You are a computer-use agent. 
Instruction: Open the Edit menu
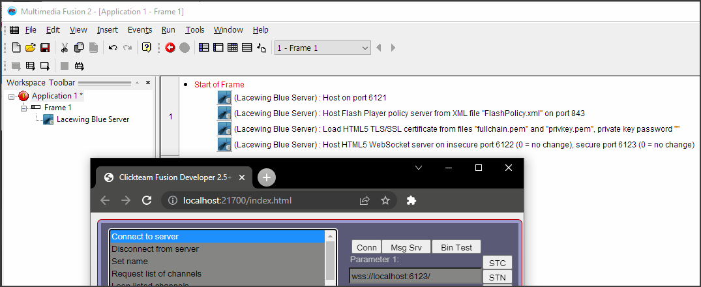[x=53, y=30]
